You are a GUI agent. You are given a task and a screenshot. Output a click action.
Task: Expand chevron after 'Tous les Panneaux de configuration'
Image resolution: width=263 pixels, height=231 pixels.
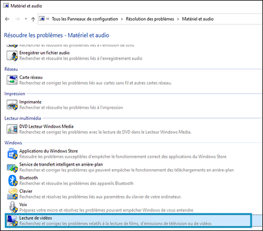coord(122,19)
